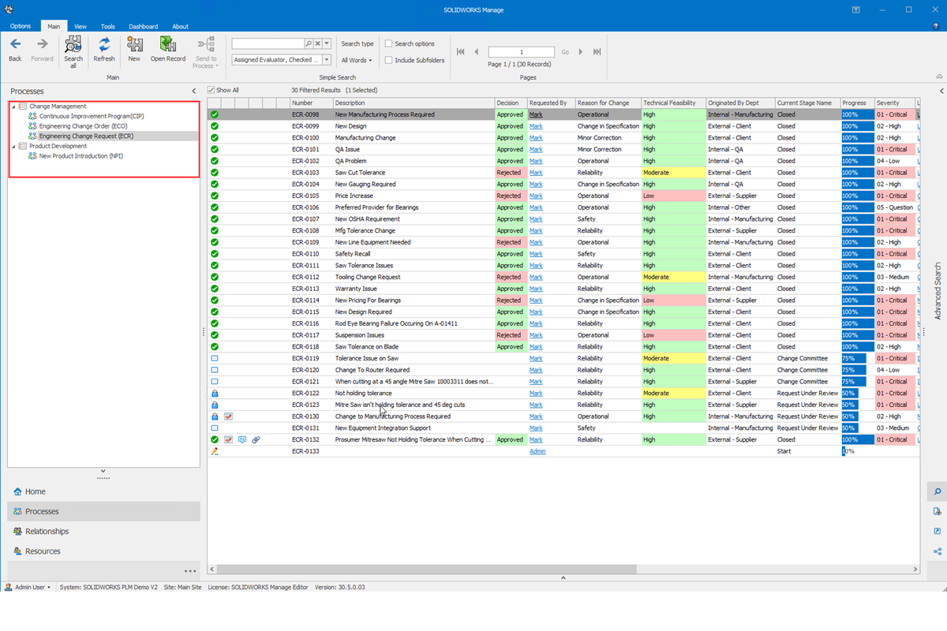Open the Resources section
Image resolution: width=947 pixels, height=631 pixels.
103,551
